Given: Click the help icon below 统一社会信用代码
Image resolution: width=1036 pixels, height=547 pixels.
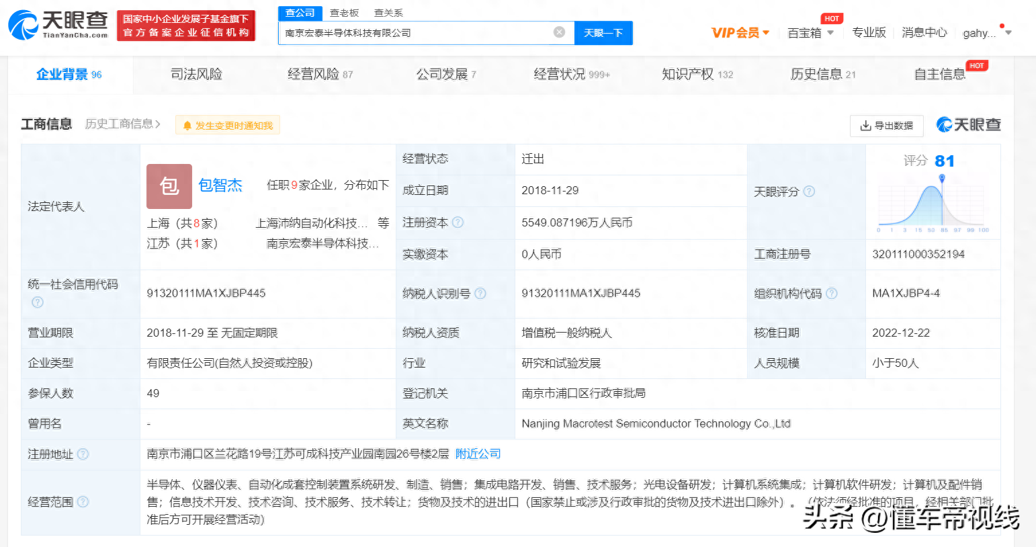Looking at the screenshot, I should click(38, 302).
